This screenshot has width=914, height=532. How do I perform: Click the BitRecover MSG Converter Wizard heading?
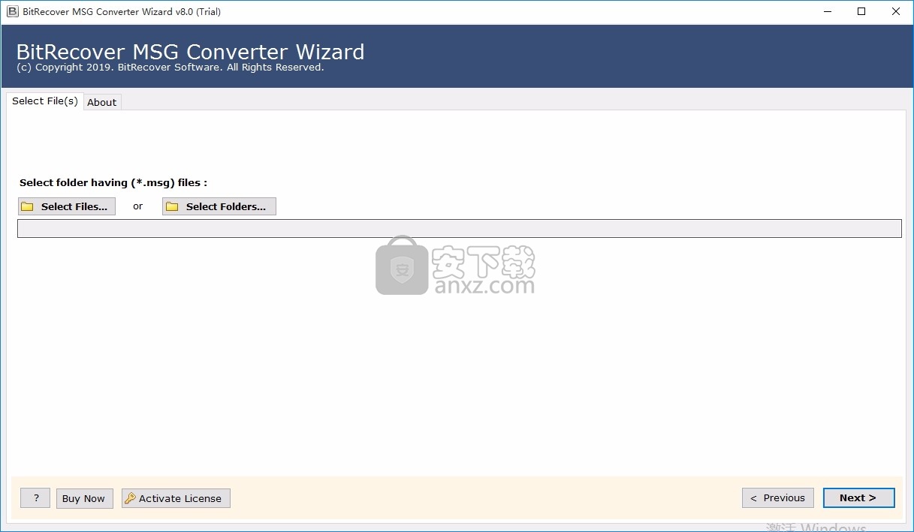click(191, 52)
